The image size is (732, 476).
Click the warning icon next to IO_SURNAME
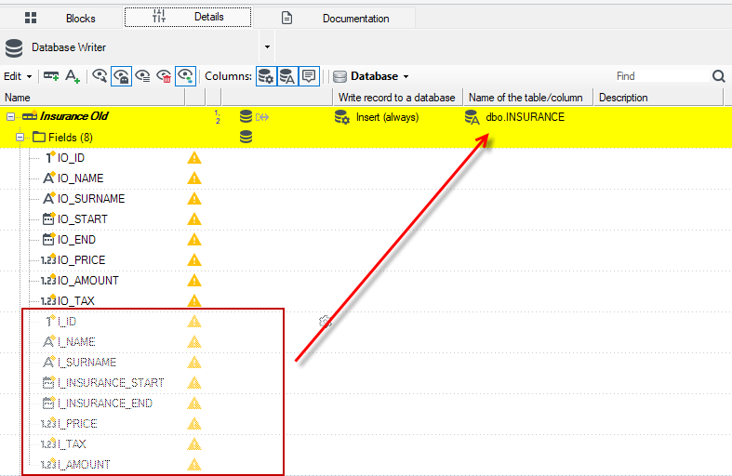pyautogui.click(x=194, y=199)
